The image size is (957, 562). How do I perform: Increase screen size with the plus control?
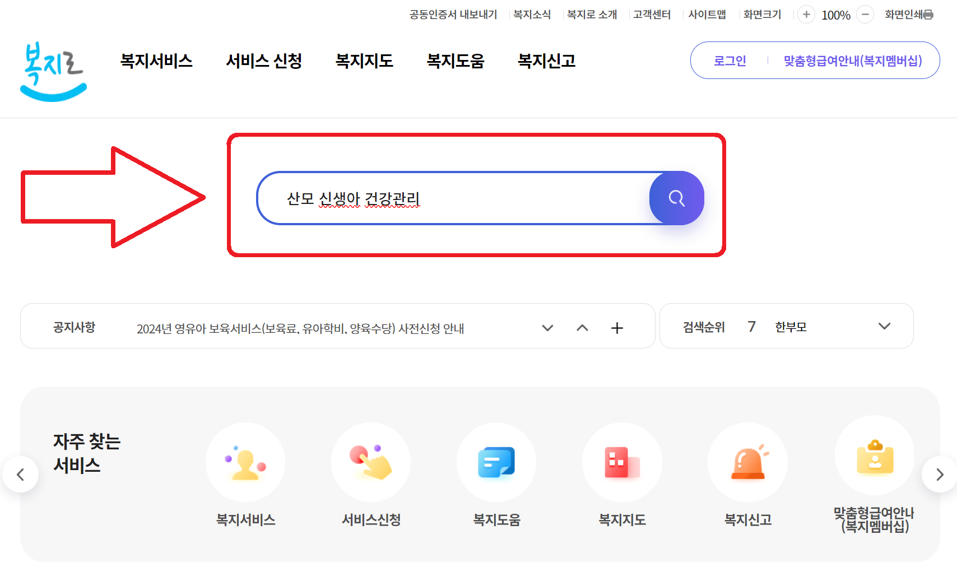[806, 15]
